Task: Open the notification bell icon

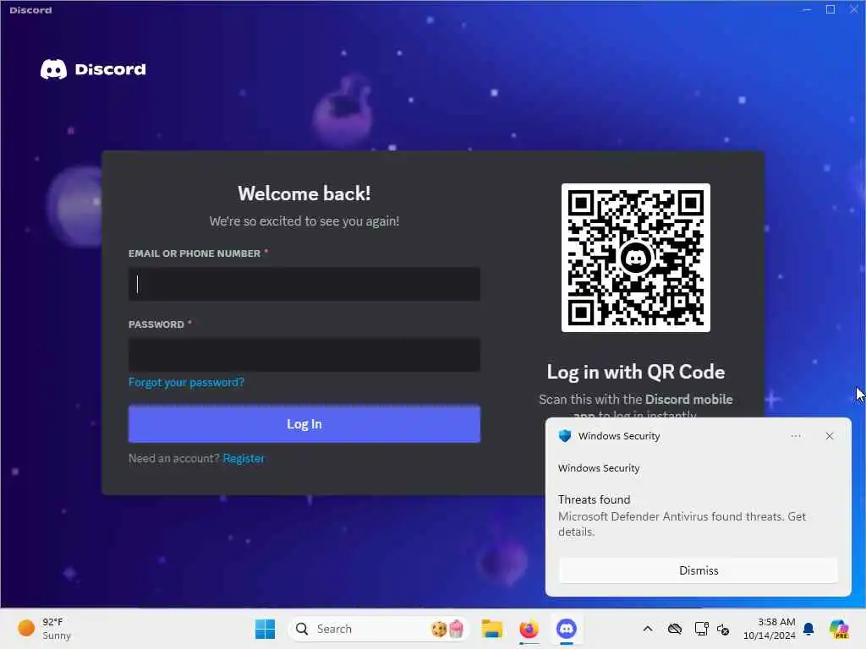Action: pos(808,629)
